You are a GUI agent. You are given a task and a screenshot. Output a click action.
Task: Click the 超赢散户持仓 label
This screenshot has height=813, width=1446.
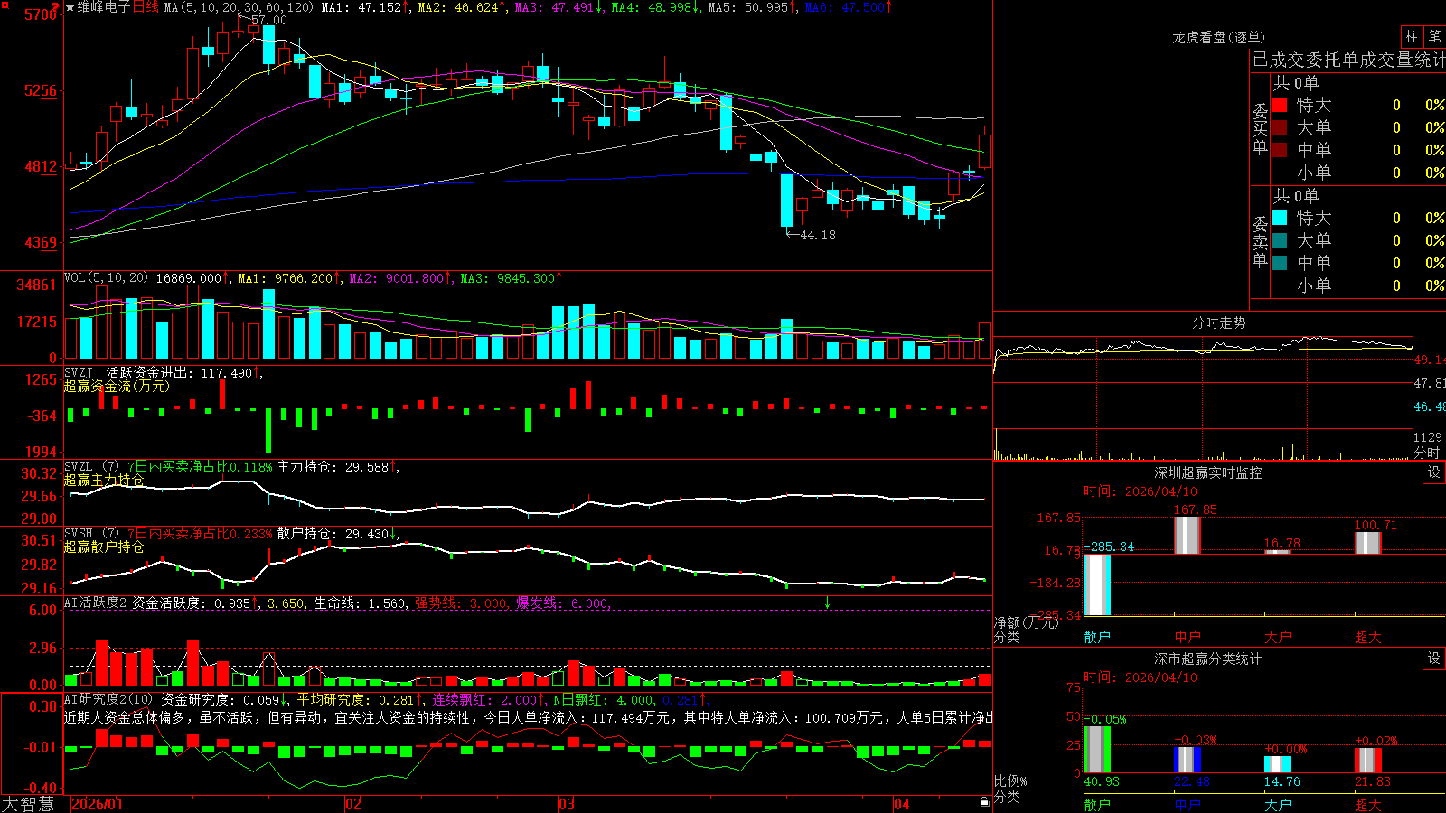(x=104, y=547)
